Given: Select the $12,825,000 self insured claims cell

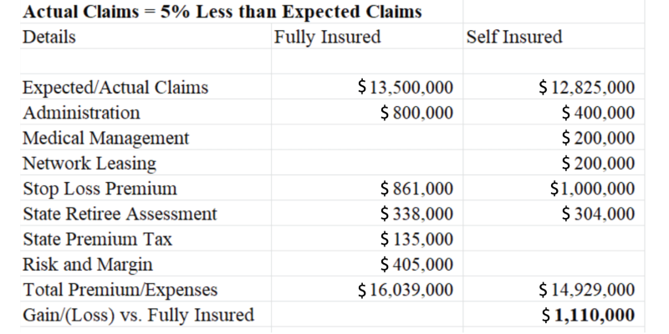Looking at the screenshot, I should click(587, 88).
